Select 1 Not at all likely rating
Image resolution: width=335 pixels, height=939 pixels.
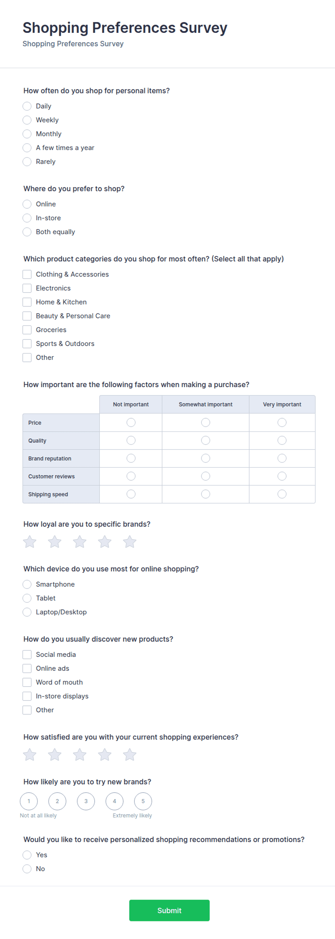point(29,801)
